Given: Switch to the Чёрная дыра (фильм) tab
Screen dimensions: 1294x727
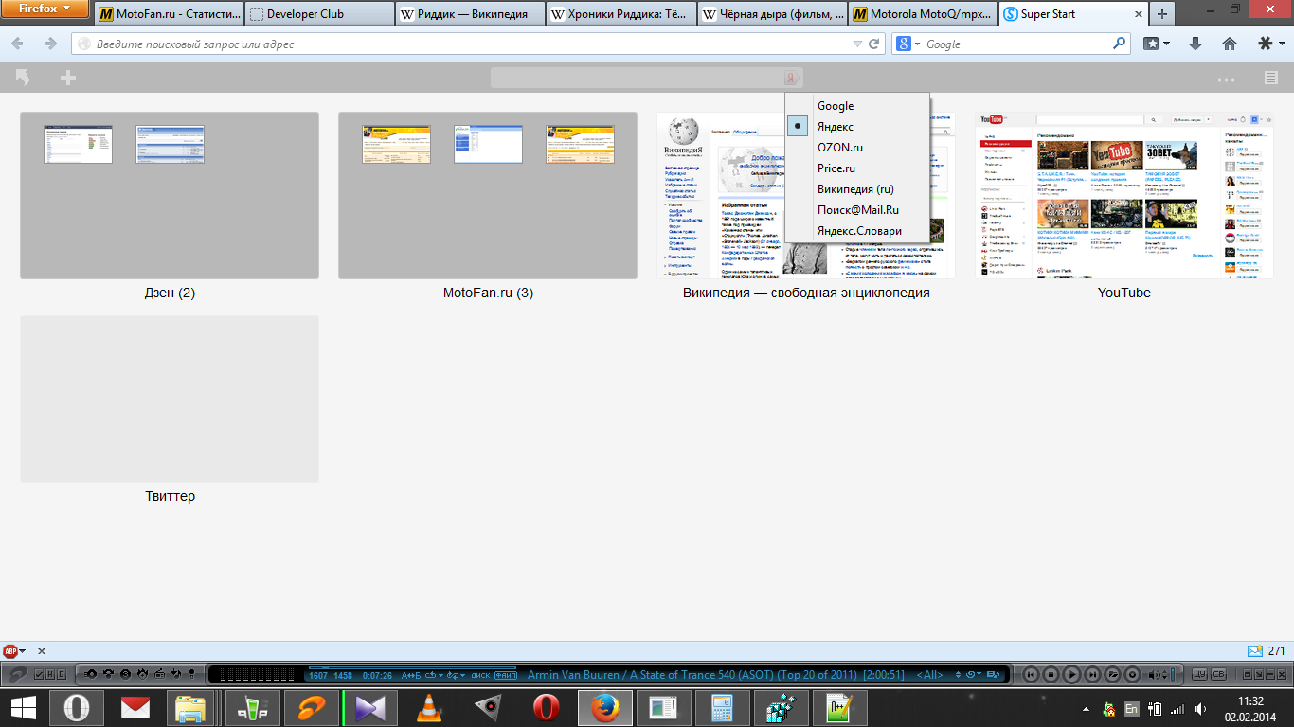Looking at the screenshot, I should [771, 14].
